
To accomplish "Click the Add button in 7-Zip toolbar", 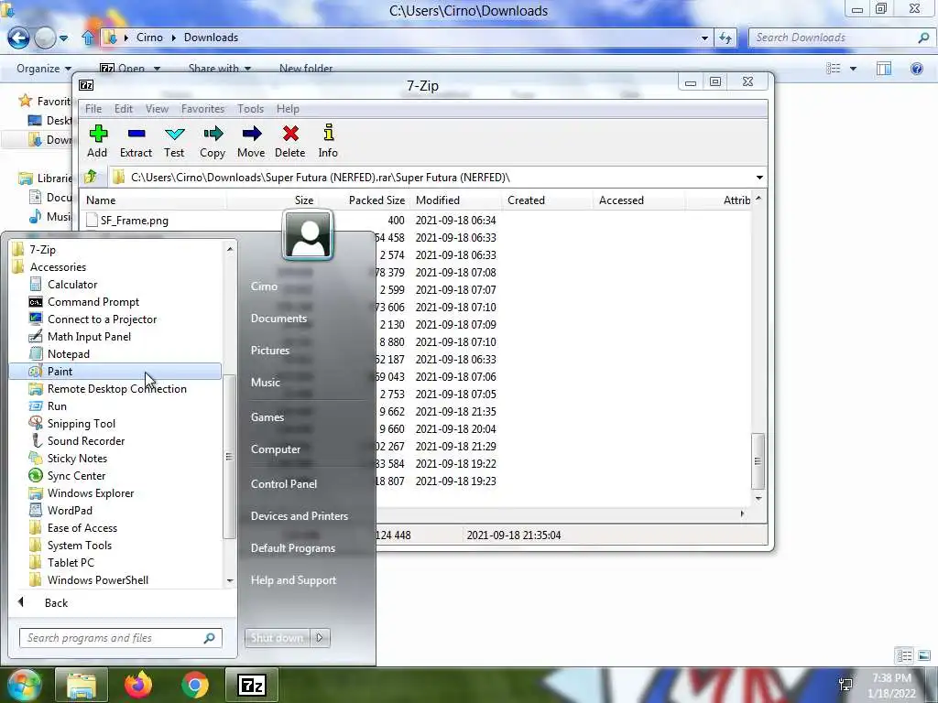I will click(x=97, y=141).
